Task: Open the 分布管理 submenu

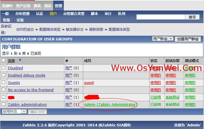Action: [22, 14]
